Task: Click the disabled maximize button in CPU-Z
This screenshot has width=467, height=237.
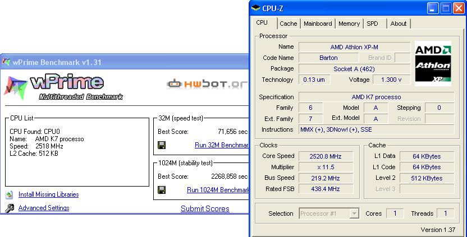Action: click(x=446, y=8)
